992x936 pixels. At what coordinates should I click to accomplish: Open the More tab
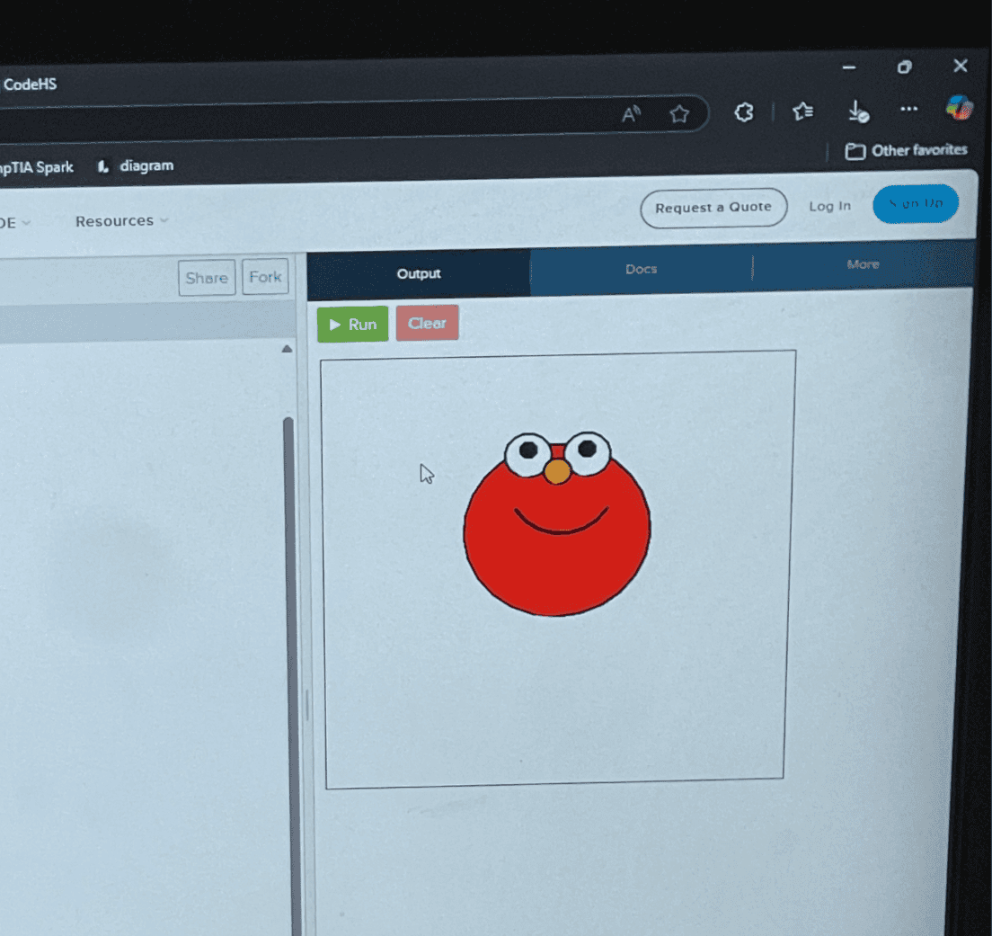(863, 264)
